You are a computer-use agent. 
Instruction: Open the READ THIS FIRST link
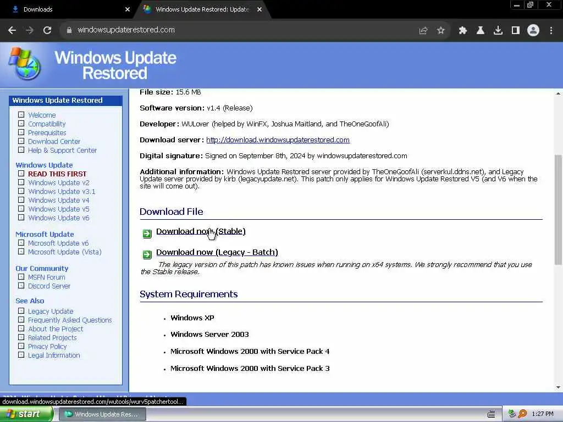coord(57,174)
